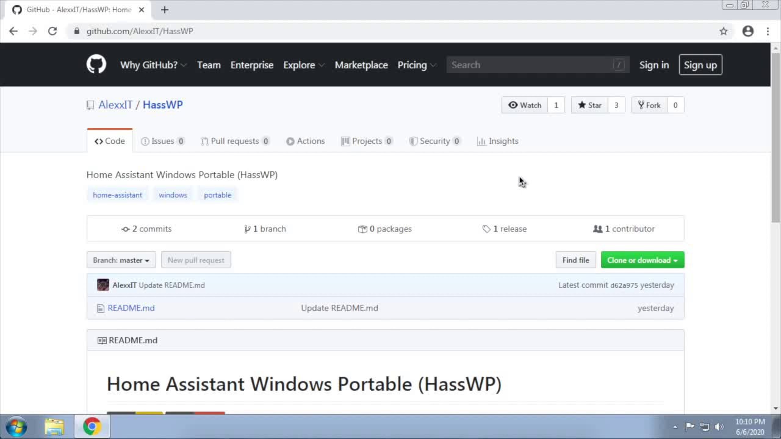Show hidden tray icons arrow

coord(675,427)
